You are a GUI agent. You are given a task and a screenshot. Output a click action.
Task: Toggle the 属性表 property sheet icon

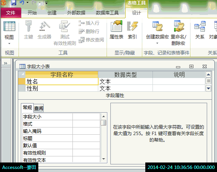point(116,26)
